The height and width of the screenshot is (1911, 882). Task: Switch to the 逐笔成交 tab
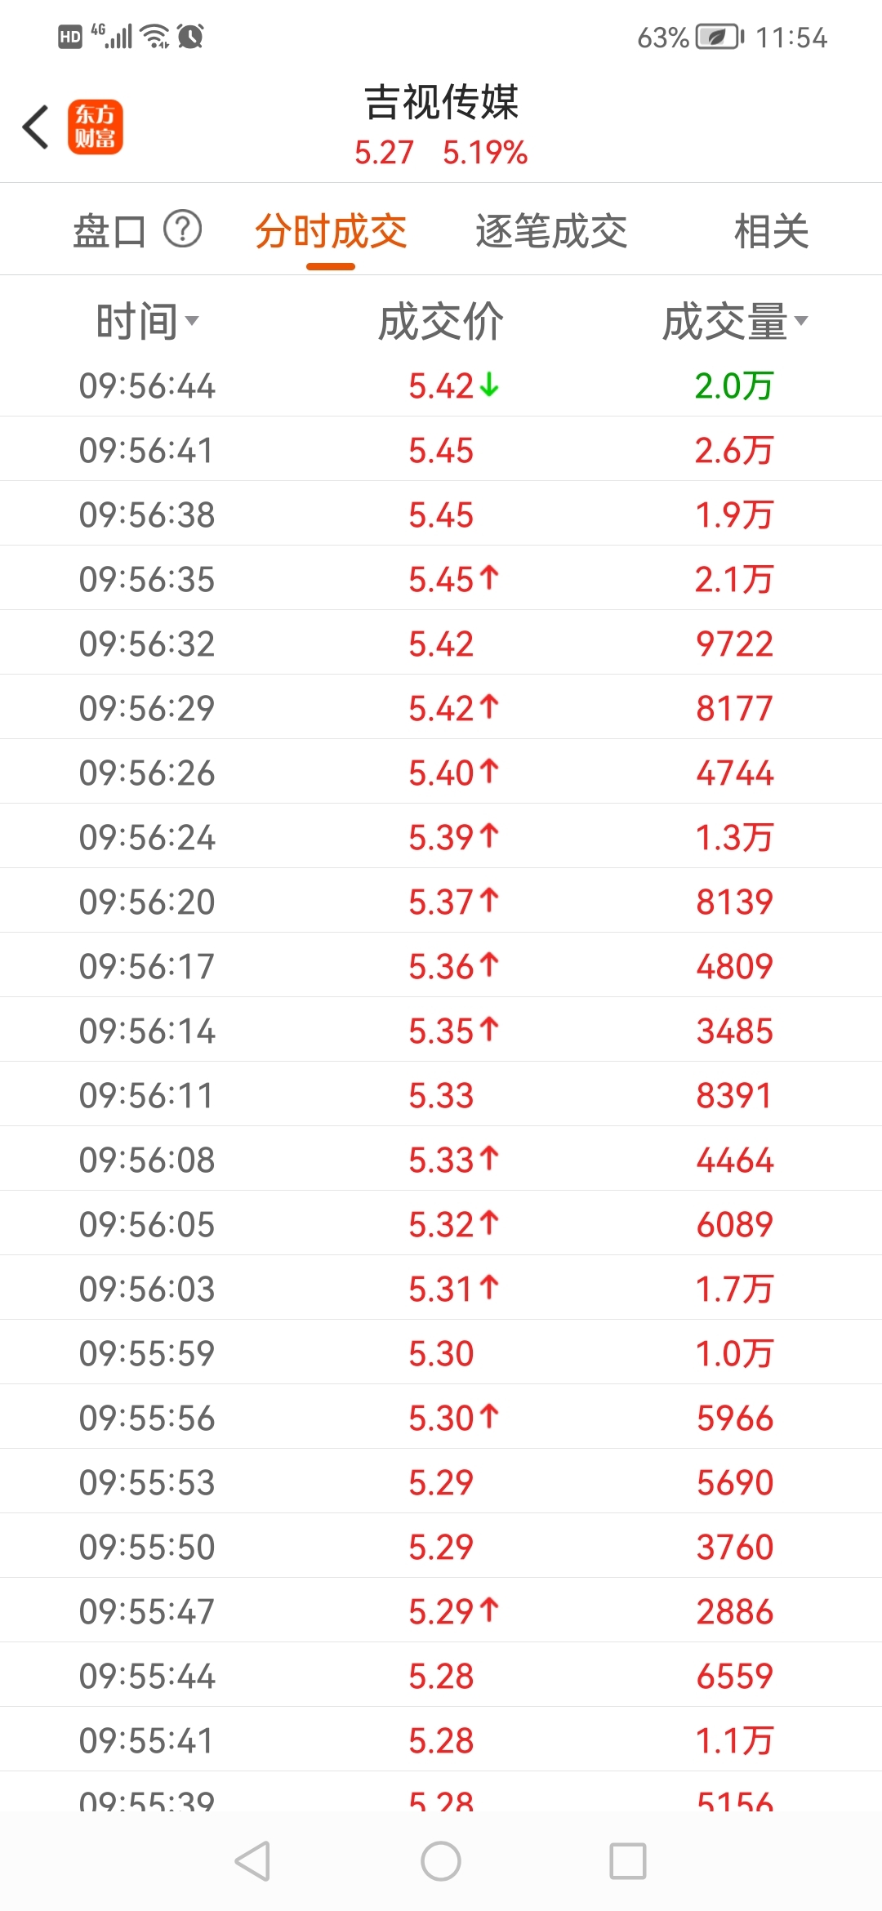point(551,230)
